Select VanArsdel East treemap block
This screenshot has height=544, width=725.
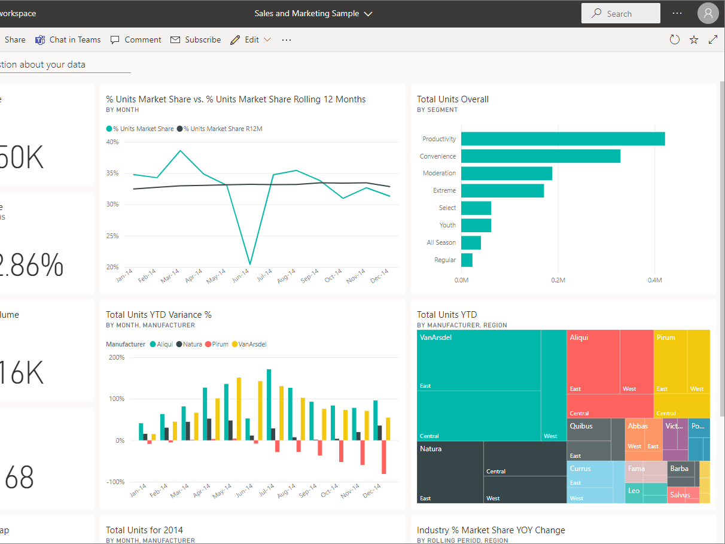pyautogui.click(x=479, y=360)
